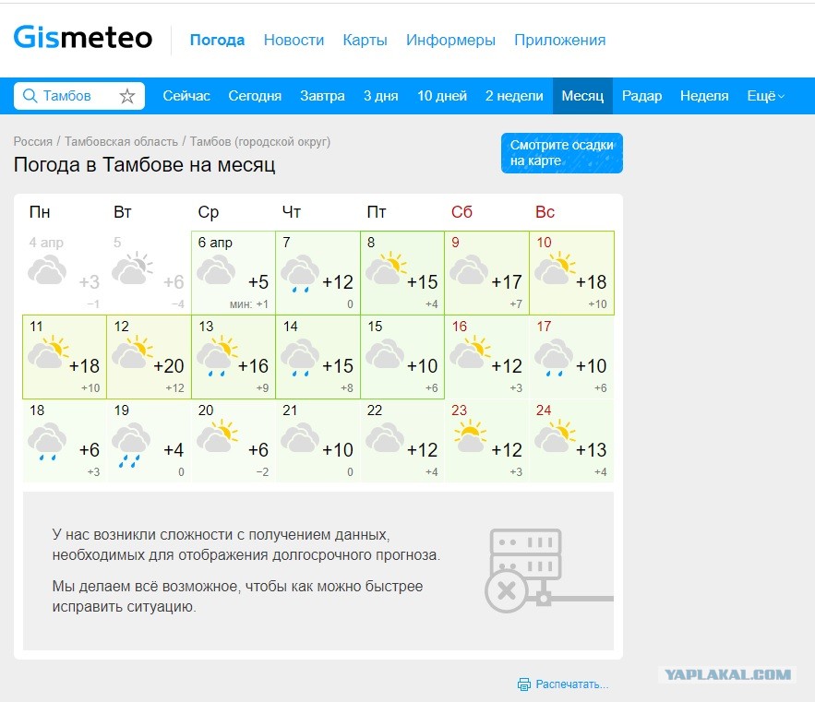
Task: Focus the Тамбов search field
Action: (x=79, y=96)
